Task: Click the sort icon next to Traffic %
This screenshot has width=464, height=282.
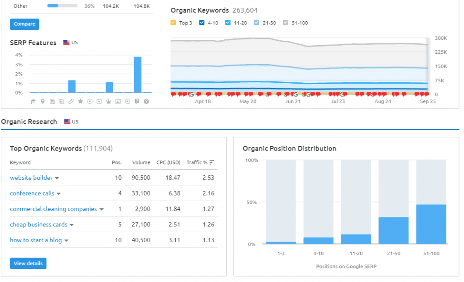Action: coord(212,163)
